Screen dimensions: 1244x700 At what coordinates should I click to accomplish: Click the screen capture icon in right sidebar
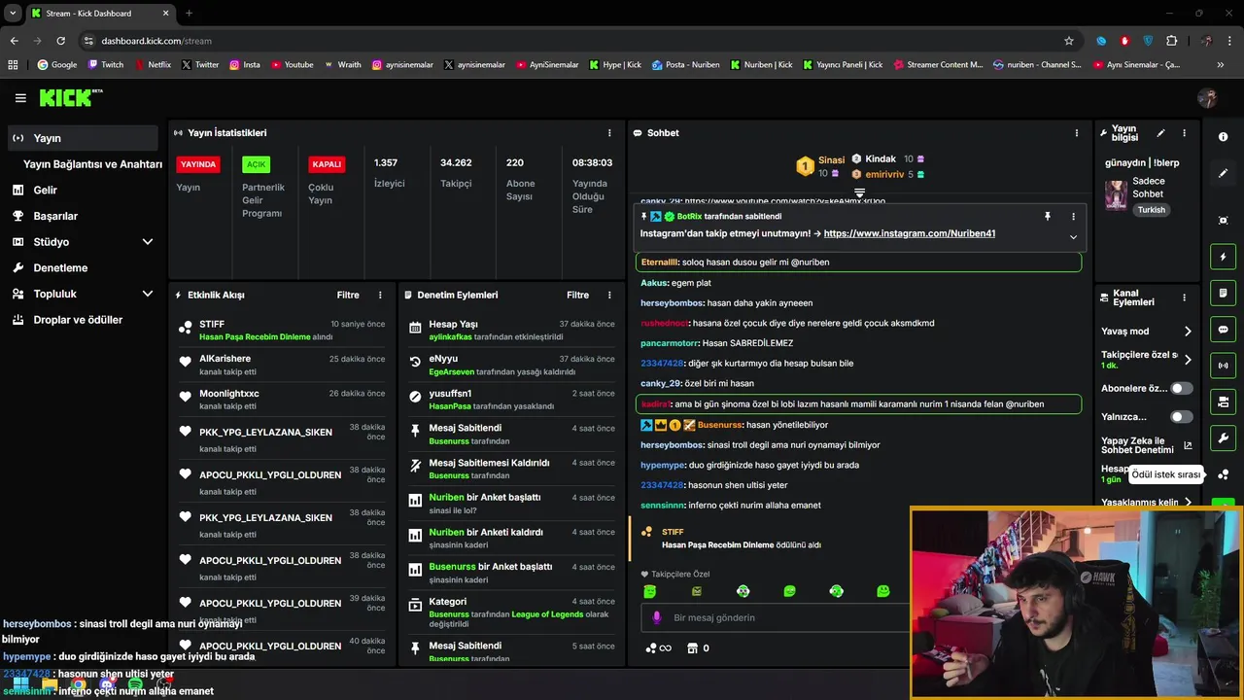coord(1223,221)
